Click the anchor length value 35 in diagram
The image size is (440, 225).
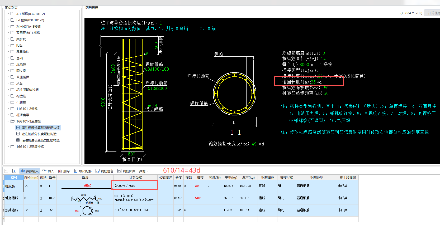pyautogui.click(x=313, y=82)
